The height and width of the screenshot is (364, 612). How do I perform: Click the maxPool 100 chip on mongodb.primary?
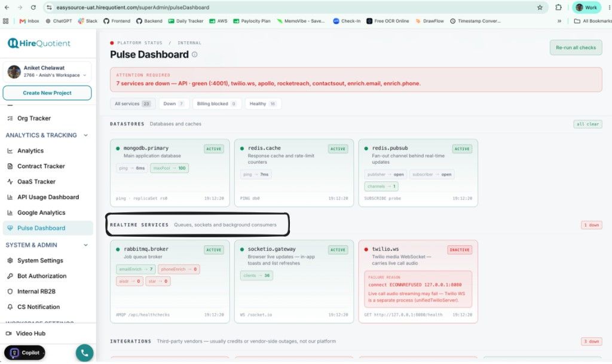(x=169, y=168)
